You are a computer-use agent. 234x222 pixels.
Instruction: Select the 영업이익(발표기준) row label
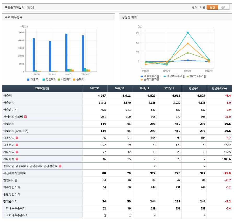16,131
